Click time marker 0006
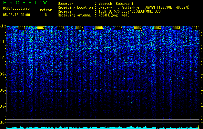The width and height of the screenshot is (203, 129). [x=118, y=27]
